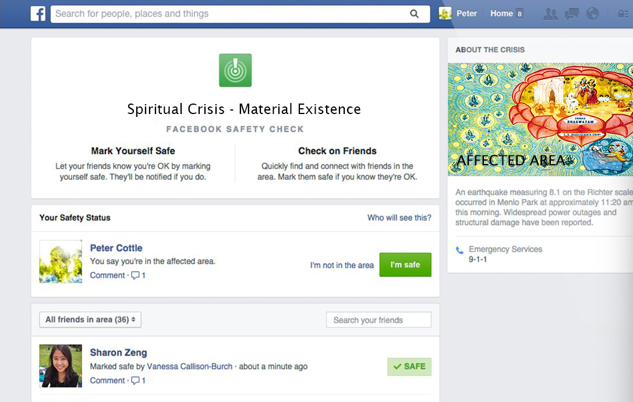Click comment bubble icon under Sharon Zeng
This screenshot has height=402, width=633.
(x=136, y=380)
